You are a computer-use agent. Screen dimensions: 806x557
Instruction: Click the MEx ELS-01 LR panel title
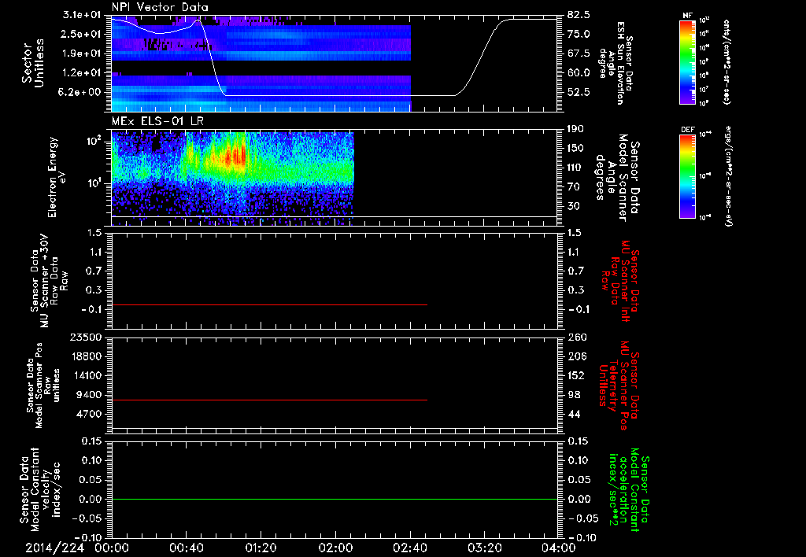(x=157, y=122)
